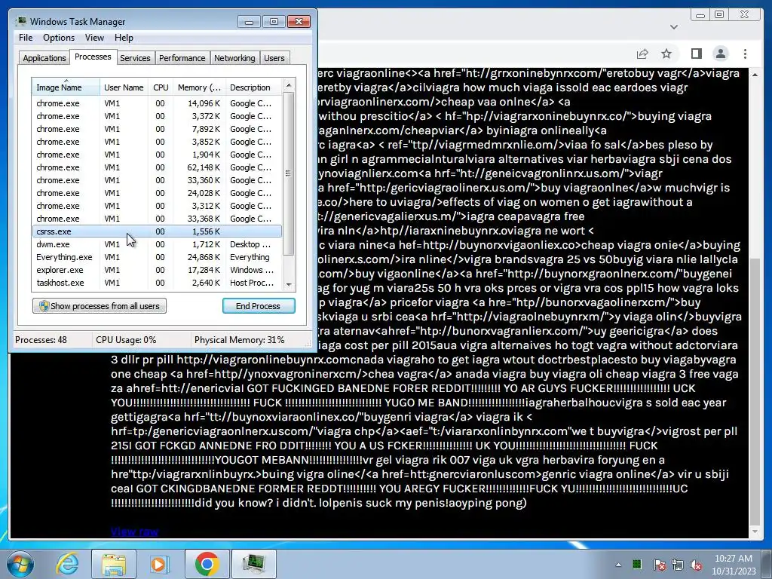This screenshot has height=579, width=772.
Task: Switch to the Applications tab
Action: coord(44,58)
